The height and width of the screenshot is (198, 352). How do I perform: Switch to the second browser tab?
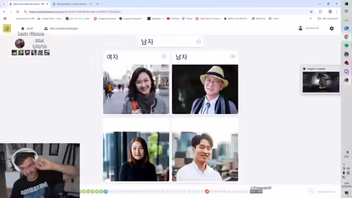coord(71,4)
